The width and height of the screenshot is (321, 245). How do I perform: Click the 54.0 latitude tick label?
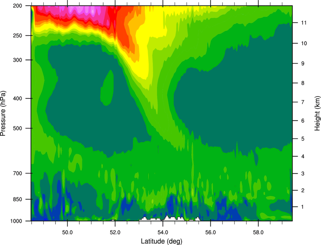pos(163,233)
